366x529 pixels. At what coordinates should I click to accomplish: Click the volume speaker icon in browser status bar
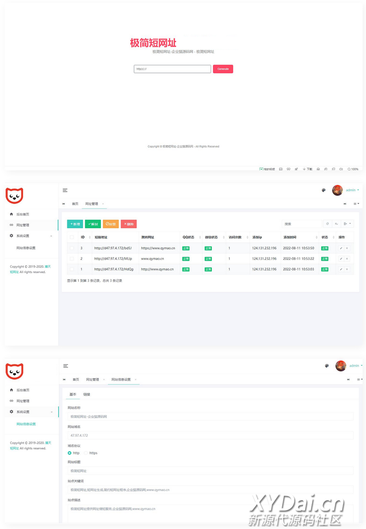tap(341, 169)
